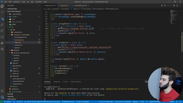This screenshot has width=183, height=103.
Task: Expand the public folder
Action: pos(23,24)
